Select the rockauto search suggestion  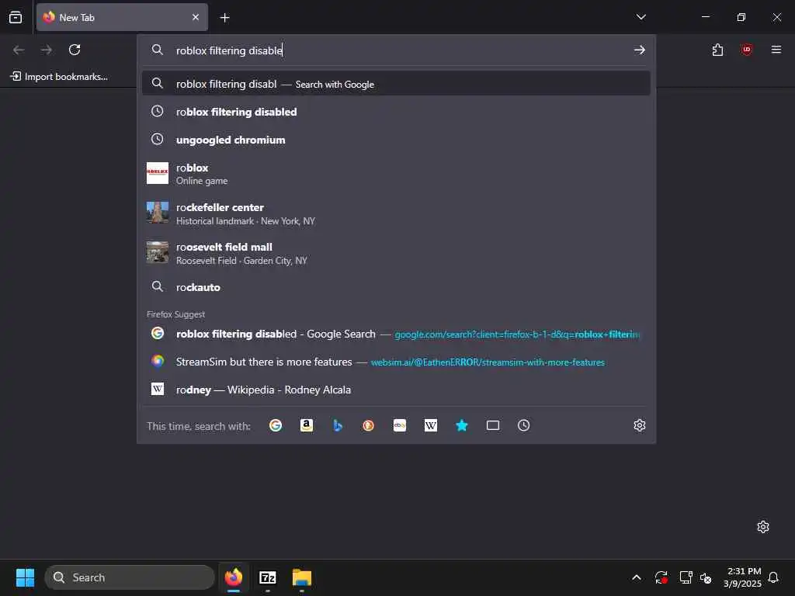(396, 287)
